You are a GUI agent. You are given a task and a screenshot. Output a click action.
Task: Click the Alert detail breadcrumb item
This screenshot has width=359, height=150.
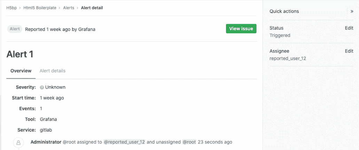[x=92, y=8]
